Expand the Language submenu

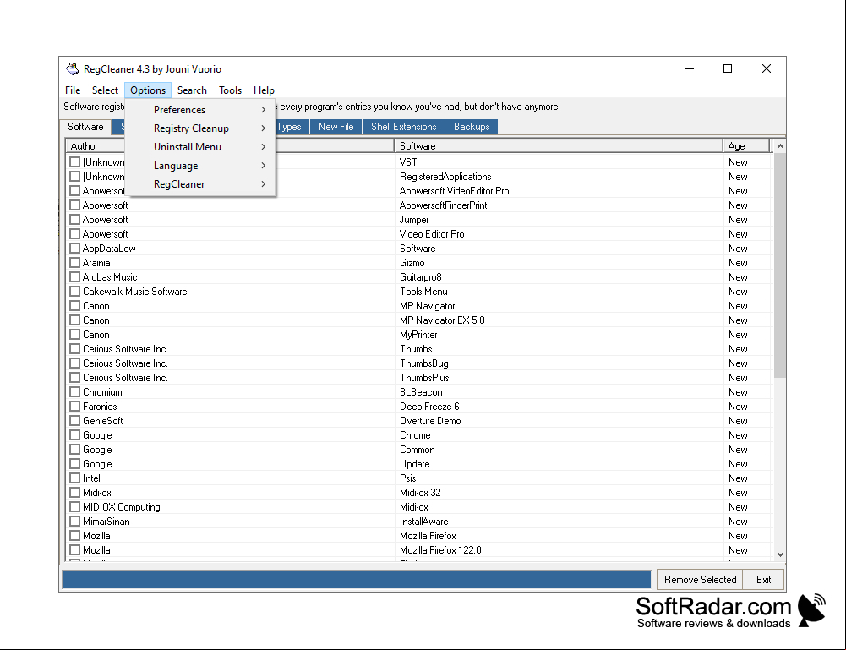pyautogui.click(x=200, y=166)
